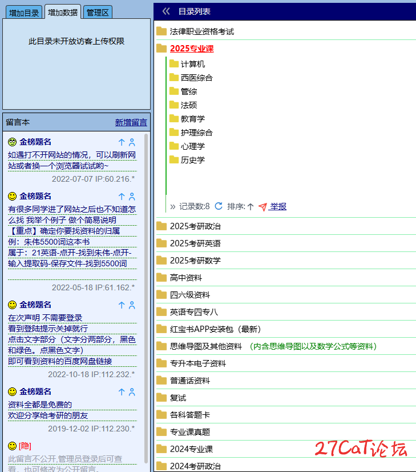
Task: Click folder icon of 计算机
Action: coord(173,63)
